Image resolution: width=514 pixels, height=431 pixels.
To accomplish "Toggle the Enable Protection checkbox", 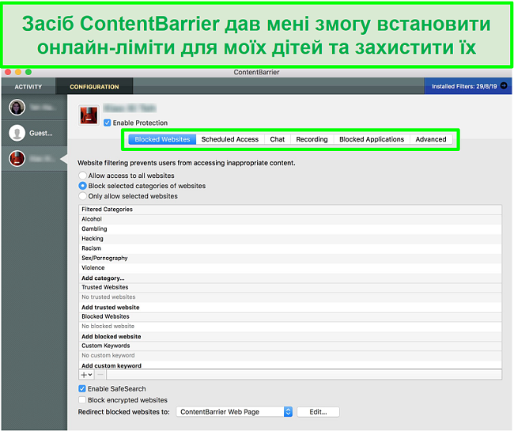I will pyautogui.click(x=108, y=123).
